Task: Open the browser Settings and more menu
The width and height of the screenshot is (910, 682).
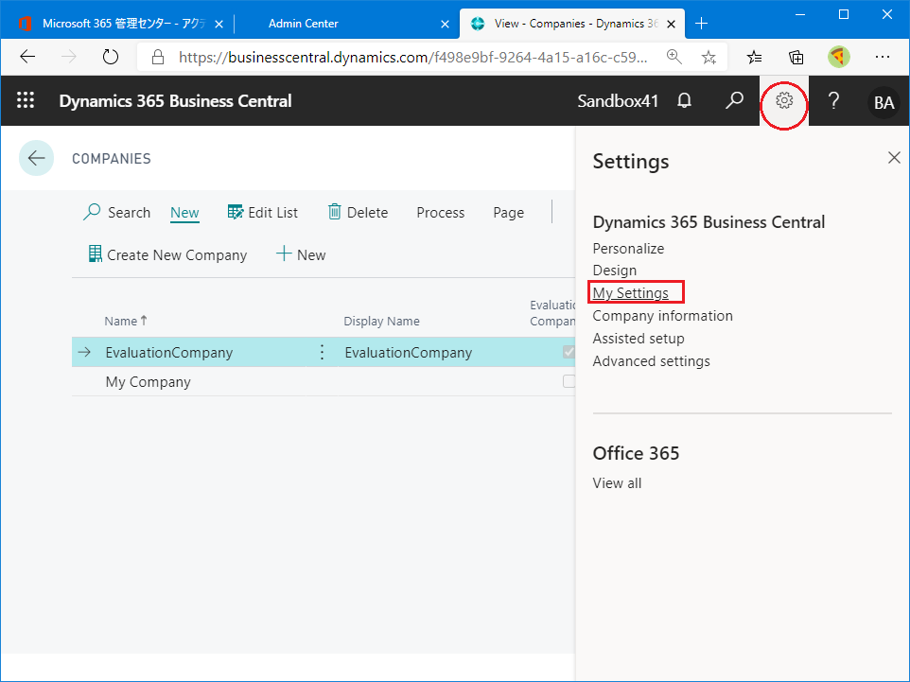Action: tap(883, 57)
